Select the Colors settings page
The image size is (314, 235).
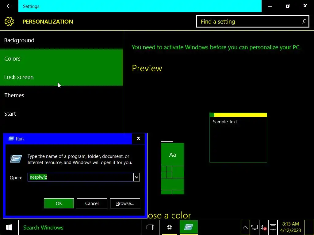pos(61,58)
